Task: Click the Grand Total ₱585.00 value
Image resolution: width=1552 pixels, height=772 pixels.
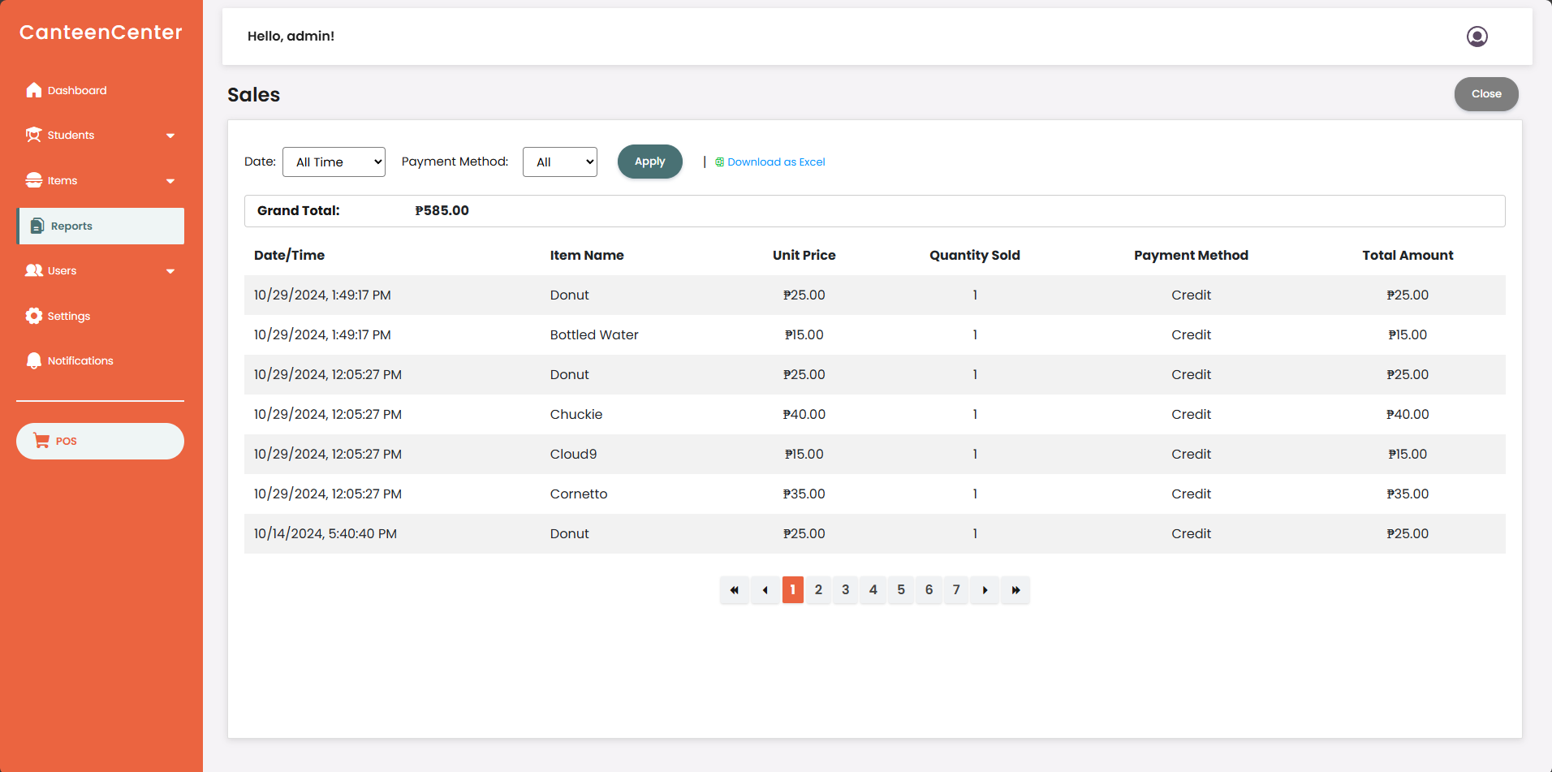Action: 442,211
